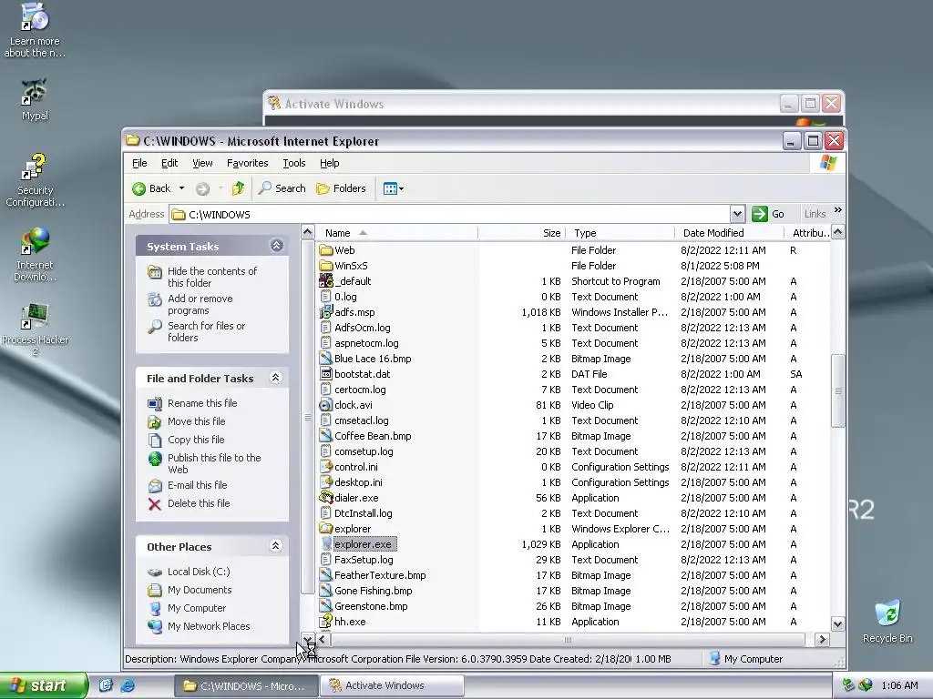Collapse the System Tasks panel
933x699 pixels.
tap(276, 246)
